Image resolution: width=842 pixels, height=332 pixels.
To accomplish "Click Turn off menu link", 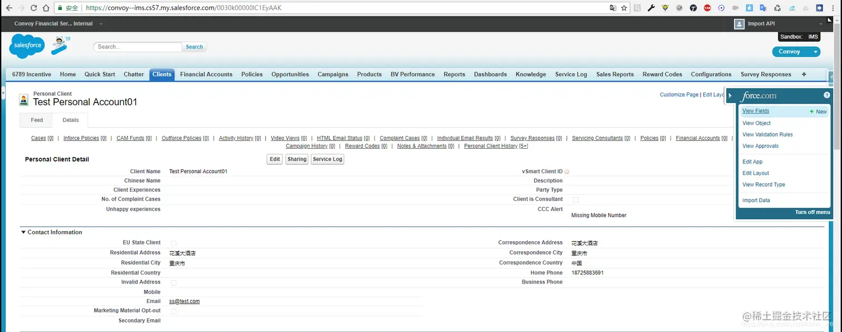I will 812,212.
